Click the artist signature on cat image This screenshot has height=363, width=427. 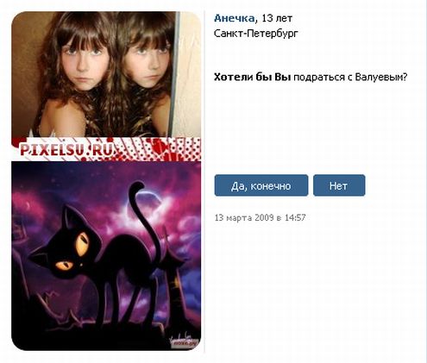(180, 342)
